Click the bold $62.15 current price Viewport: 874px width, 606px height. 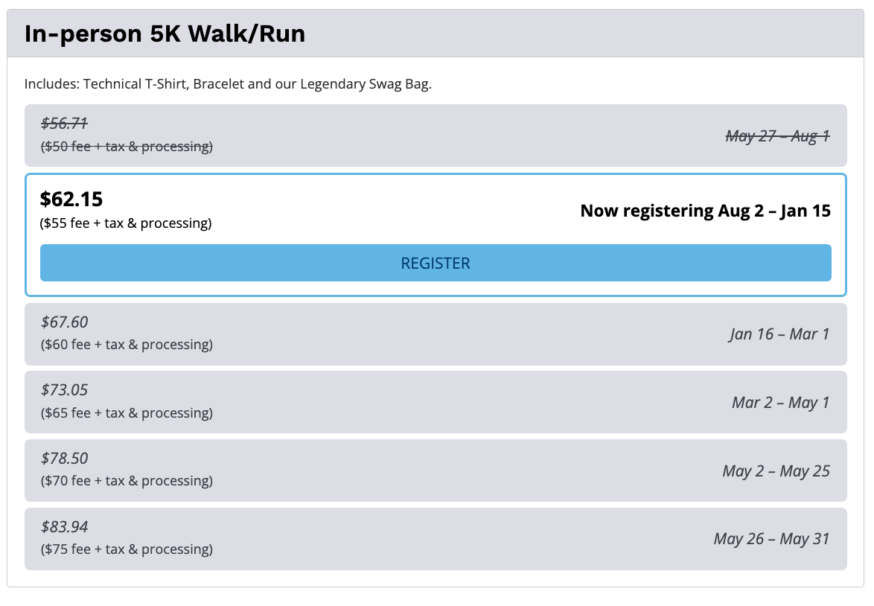(71, 199)
